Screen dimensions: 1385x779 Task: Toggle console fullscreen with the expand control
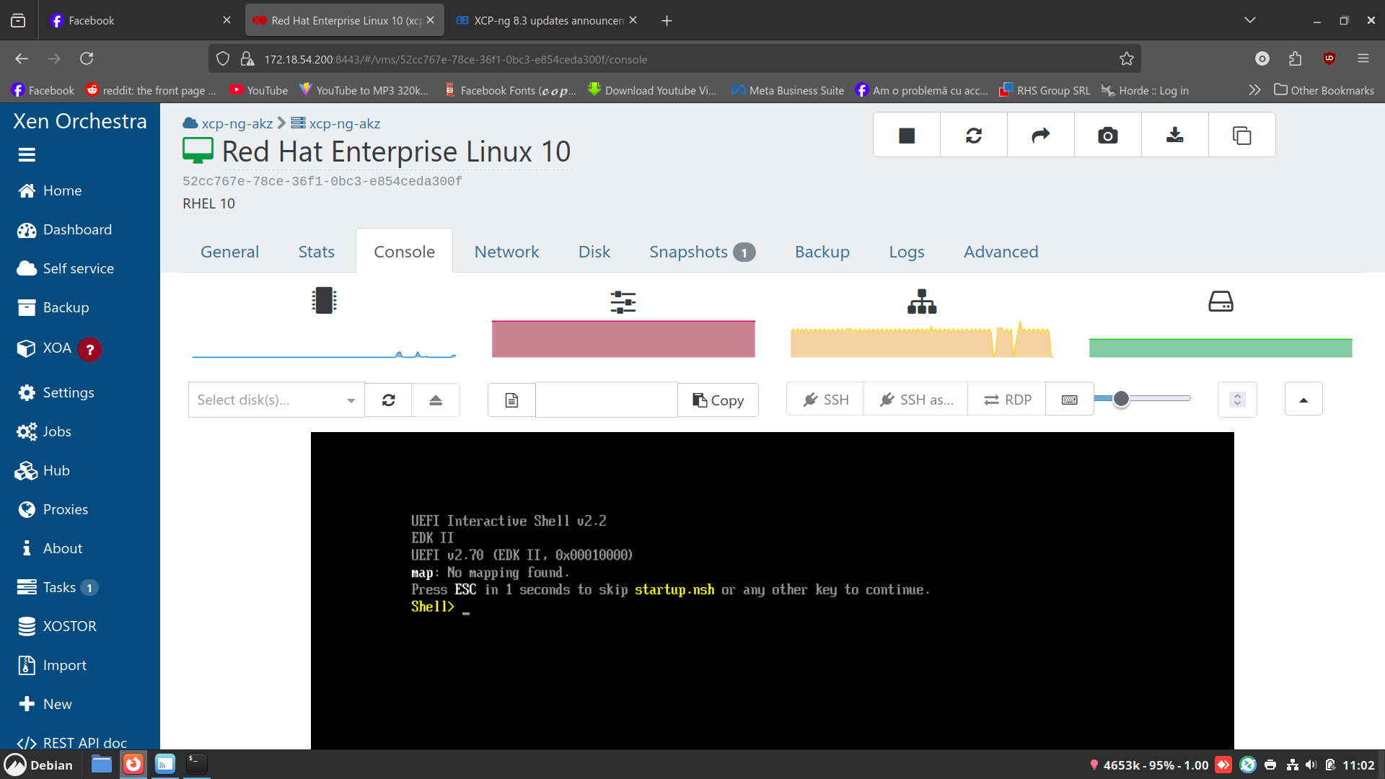click(1236, 399)
